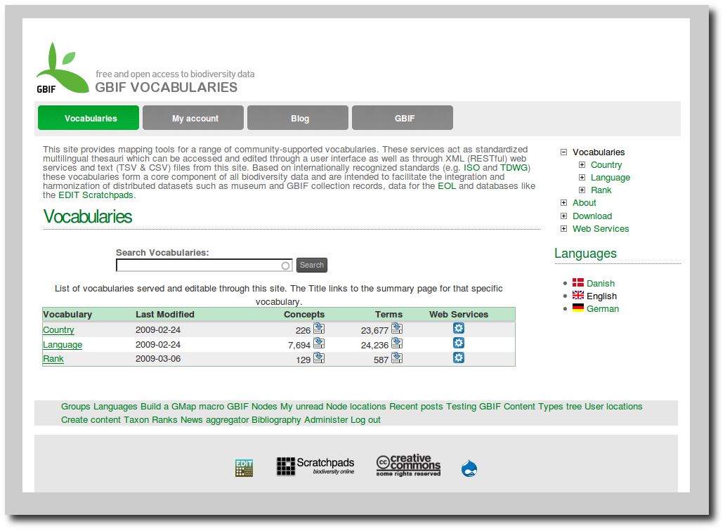
Task: Download Country concepts file icon
Action: (318, 328)
